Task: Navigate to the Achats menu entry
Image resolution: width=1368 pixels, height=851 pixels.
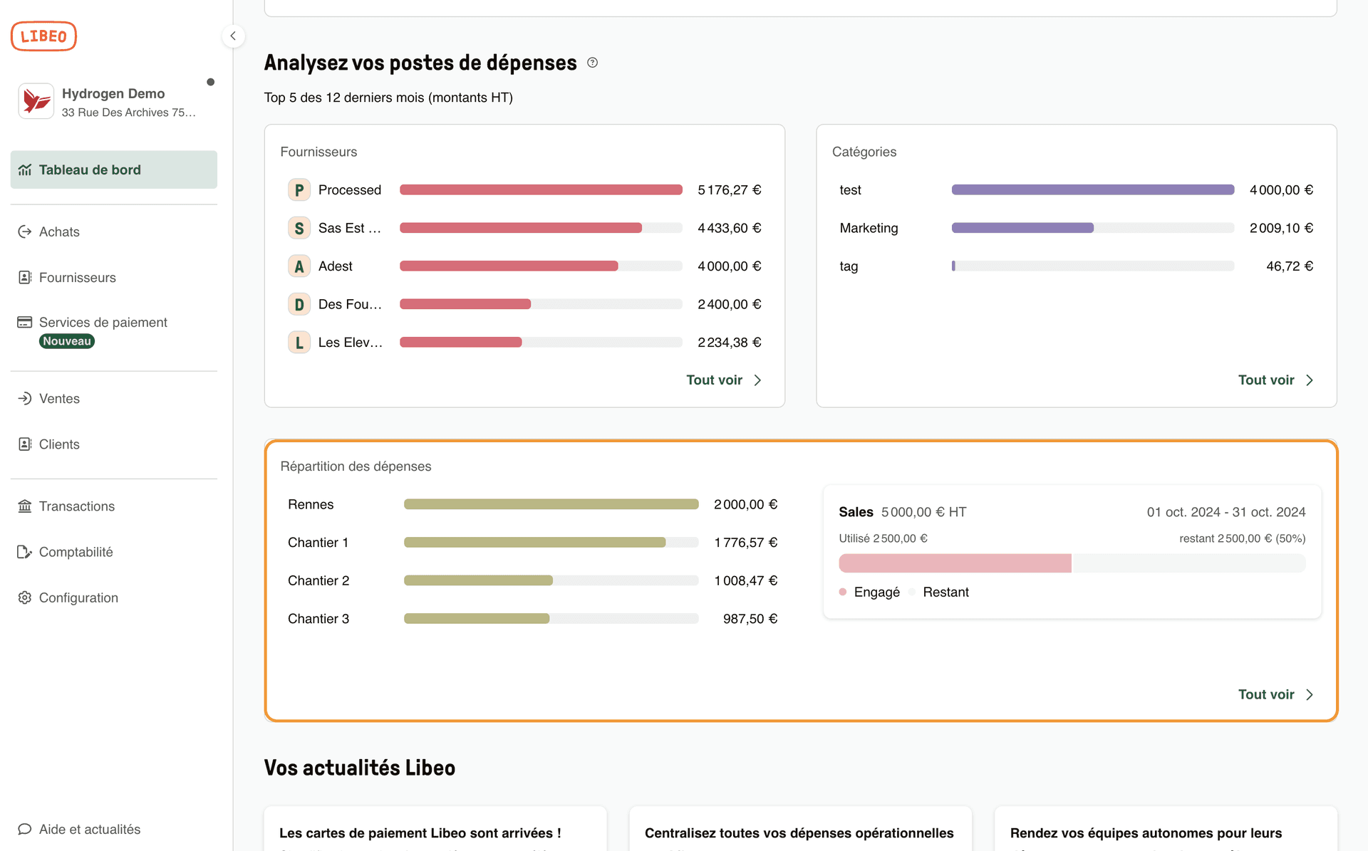Action: pos(59,231)
